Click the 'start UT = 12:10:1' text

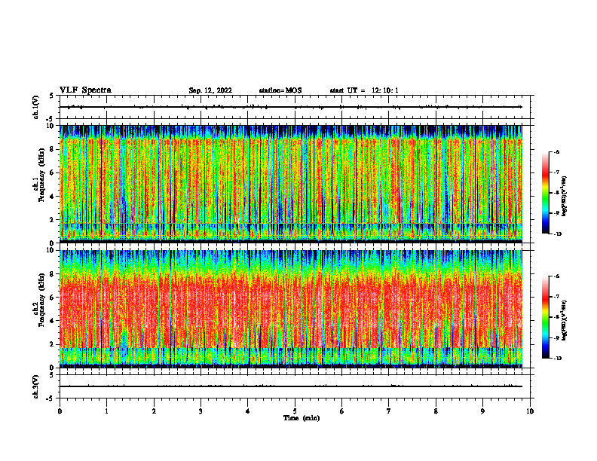(x=364, y=90)
